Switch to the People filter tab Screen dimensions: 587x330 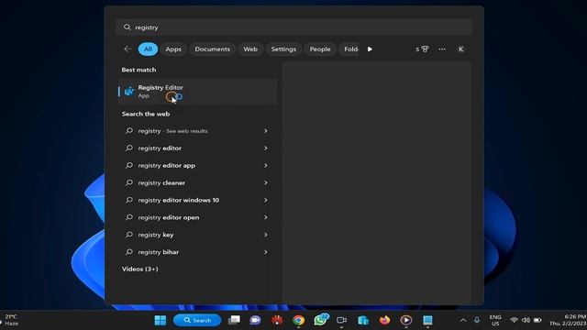click(320, 49)
